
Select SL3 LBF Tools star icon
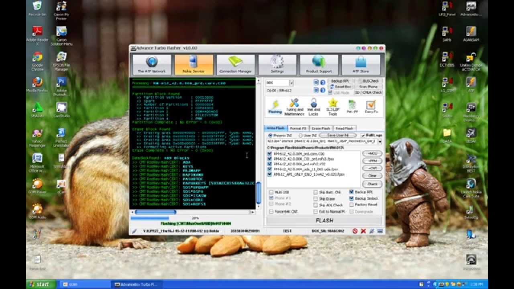[333, 107]
